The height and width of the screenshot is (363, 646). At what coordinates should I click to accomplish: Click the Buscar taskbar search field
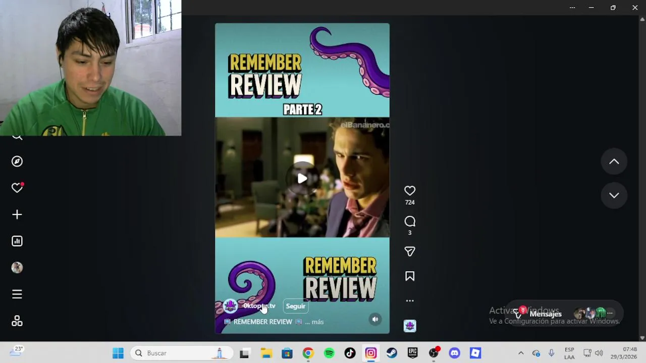point(182,353)
